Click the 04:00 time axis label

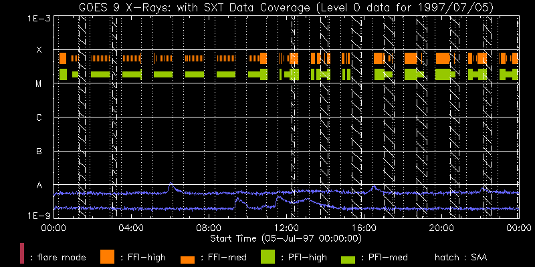tap(131, 228)
